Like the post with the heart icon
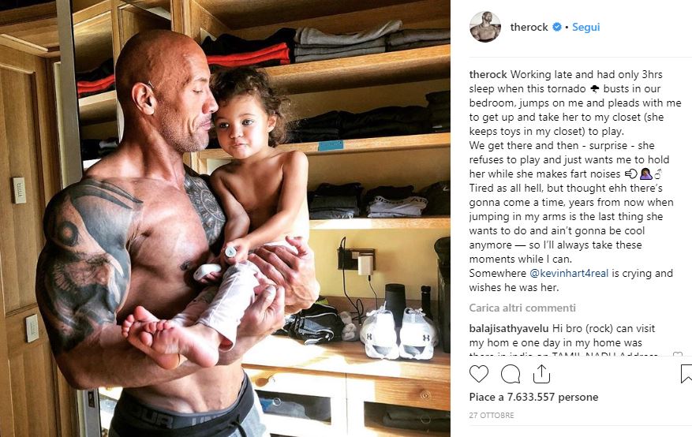The height and width of the screenshot is (437, 692). 478,374
